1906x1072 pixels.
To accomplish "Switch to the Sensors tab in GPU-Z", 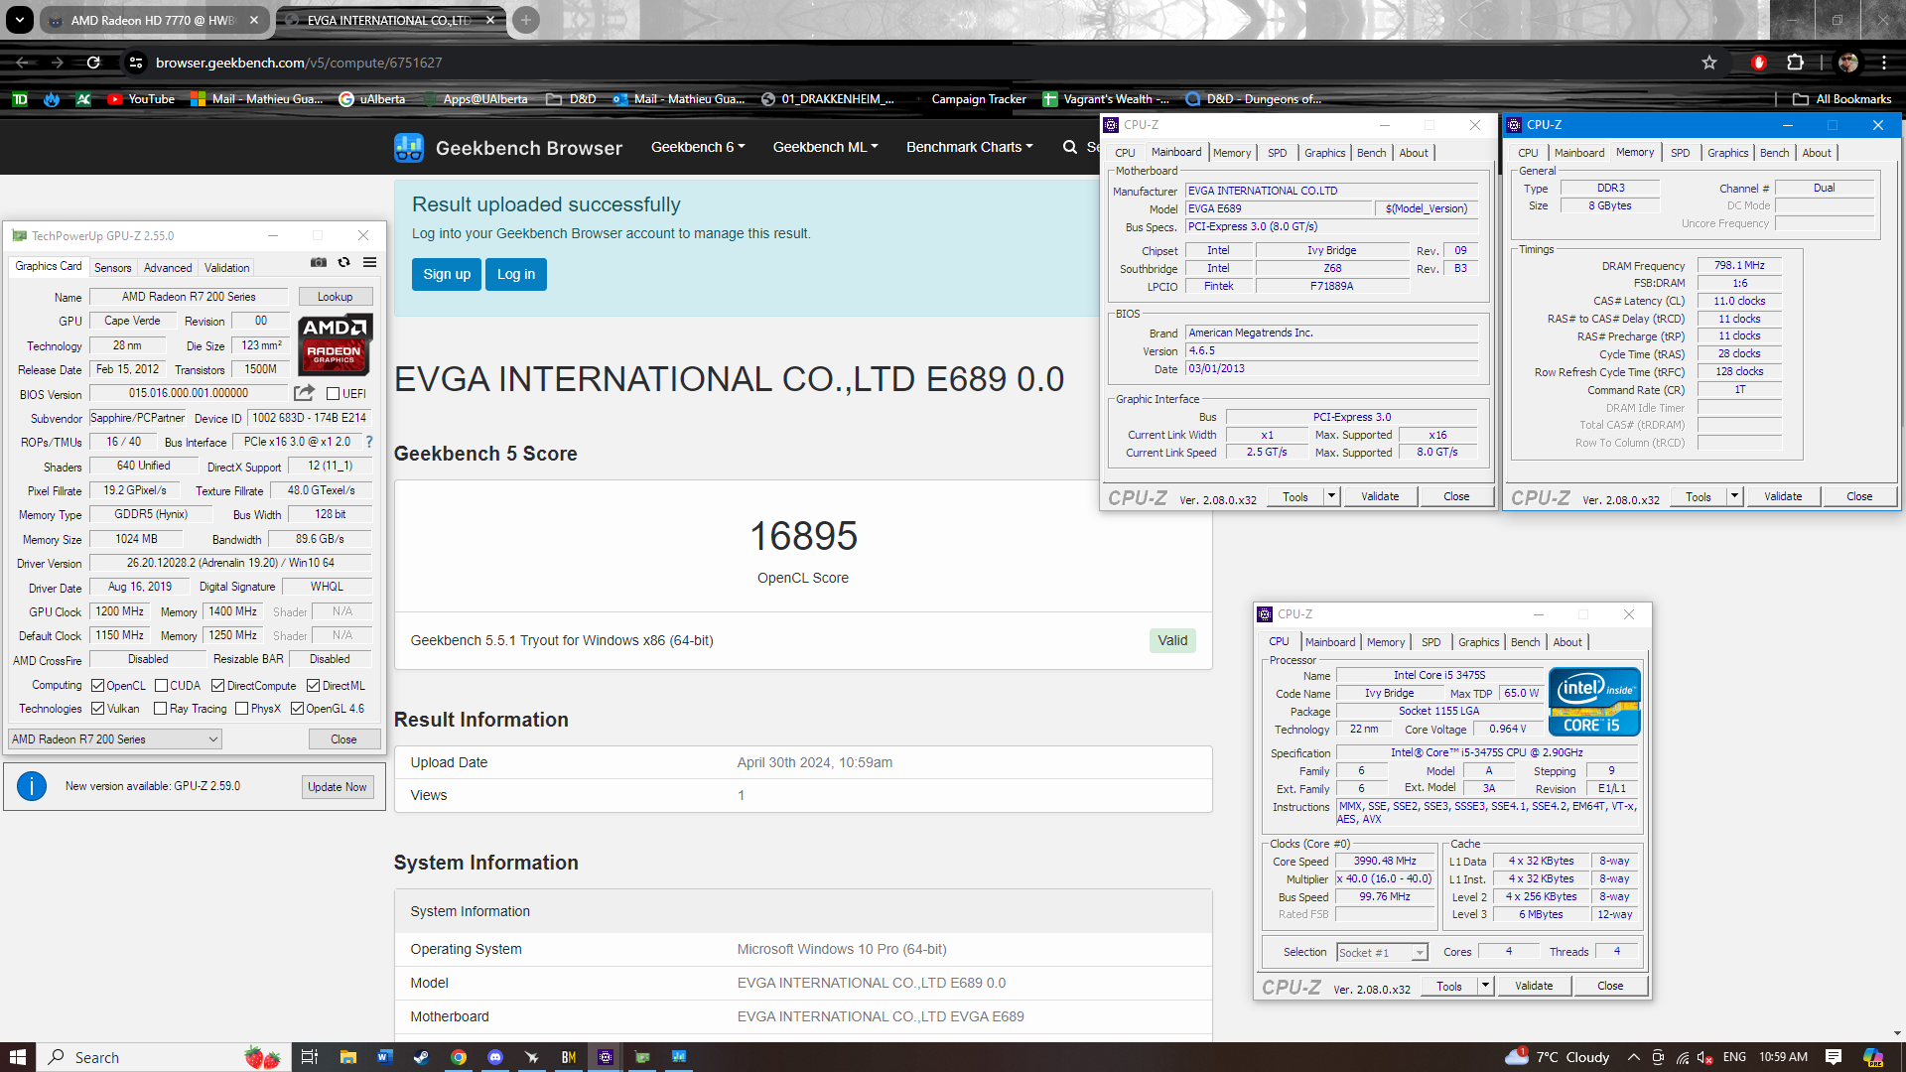I will coord(112,268).
